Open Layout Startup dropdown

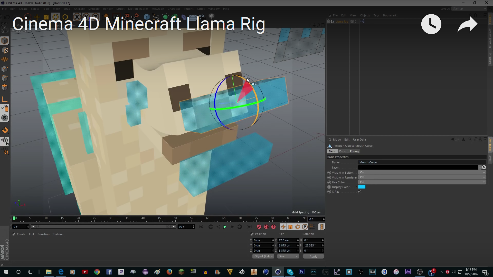[469, 8]
